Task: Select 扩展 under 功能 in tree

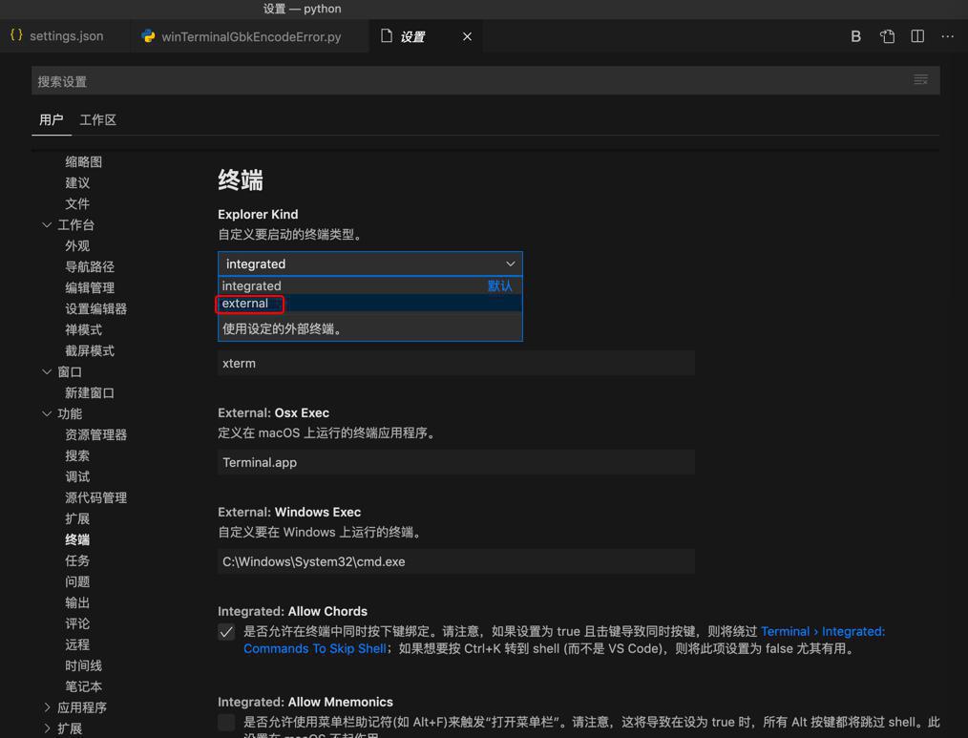Action: point(77,518)
